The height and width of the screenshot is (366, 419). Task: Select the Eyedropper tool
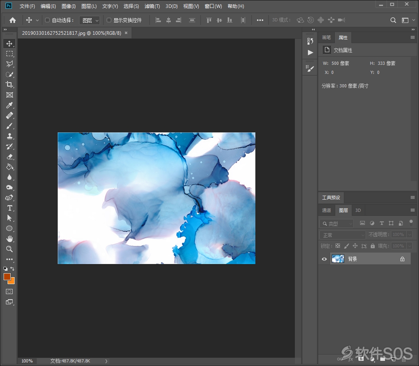click(9, 105)
